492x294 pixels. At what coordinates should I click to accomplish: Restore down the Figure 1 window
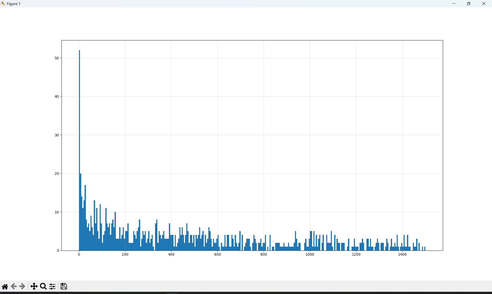(469, 4)
